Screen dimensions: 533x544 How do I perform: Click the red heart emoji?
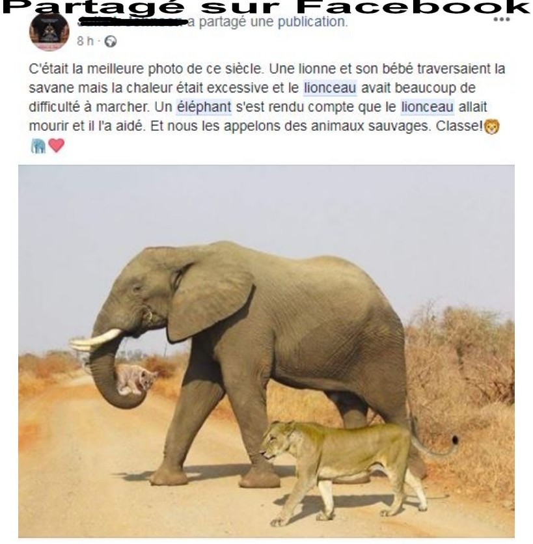click(x=57, y=145)
